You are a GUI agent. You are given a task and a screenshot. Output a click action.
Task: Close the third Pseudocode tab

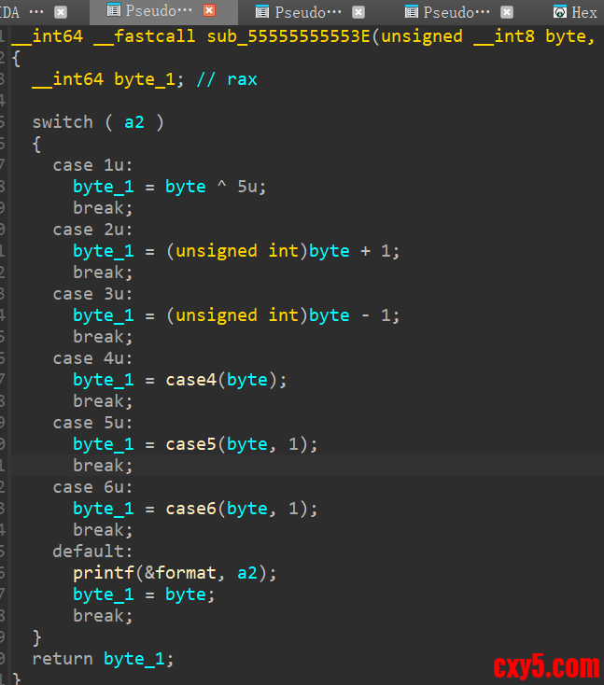(507, 12)
